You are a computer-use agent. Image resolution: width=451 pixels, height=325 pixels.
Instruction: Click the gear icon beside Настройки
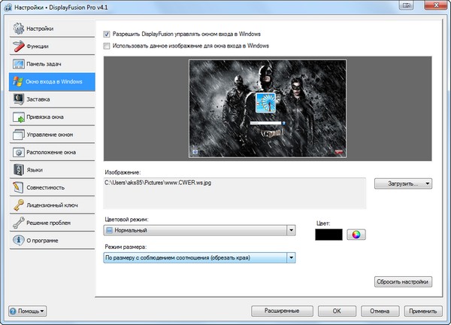(x=17, y=29)
